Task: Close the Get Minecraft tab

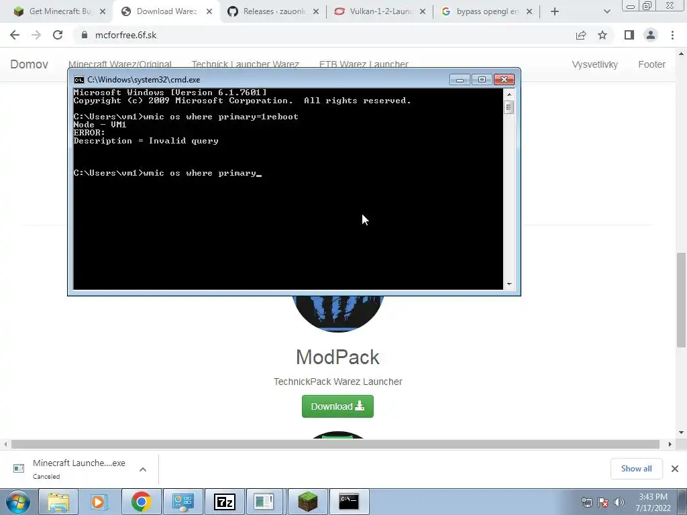Action: pyautogui.click(x=103, y=11)
